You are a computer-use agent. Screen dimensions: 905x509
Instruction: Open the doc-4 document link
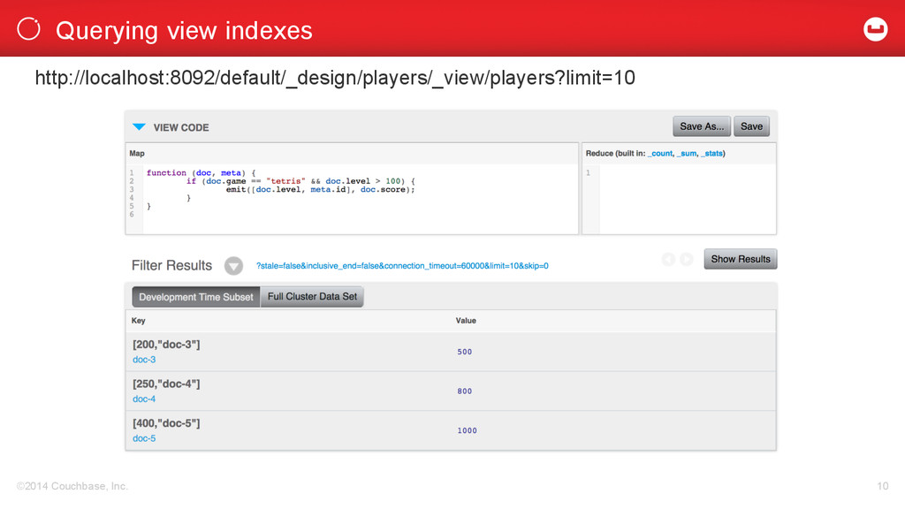(x=144, y=399)
